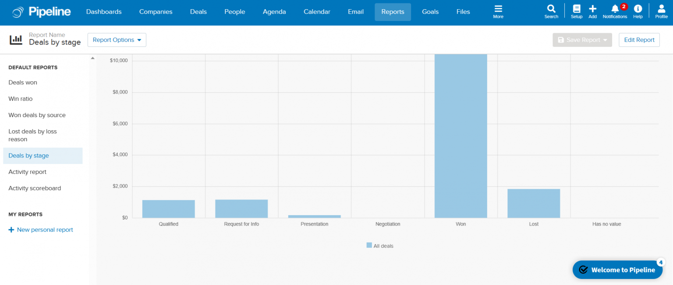Open the Search icon in the top bar
The width and height of the screenshot is (673, 285).
[x=551, y=10]
